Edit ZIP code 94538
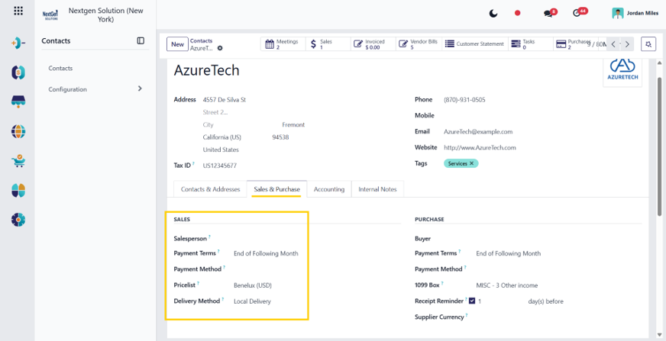Viewport: 666px width, 341px height. tap(281, 137)
